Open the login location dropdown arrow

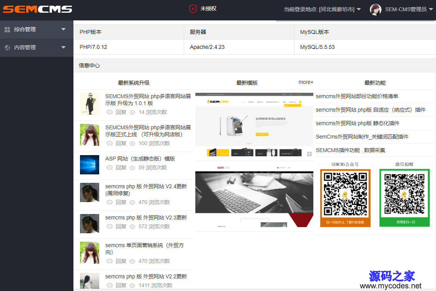click(359, 9)
